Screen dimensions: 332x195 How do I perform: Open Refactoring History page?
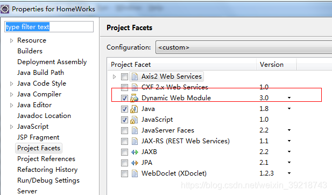pyautogui.click(x=47, y=170)
